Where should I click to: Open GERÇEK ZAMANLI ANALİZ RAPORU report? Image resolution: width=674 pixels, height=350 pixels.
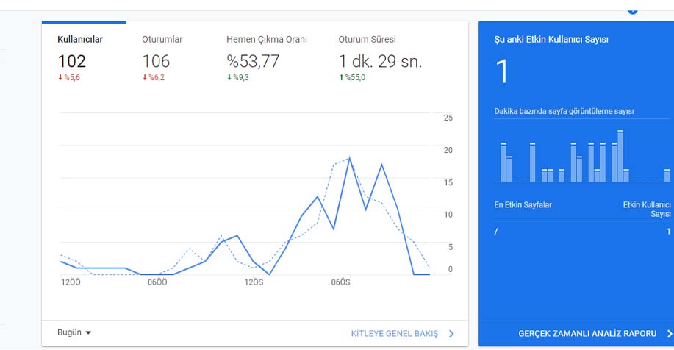pos(587,334)
